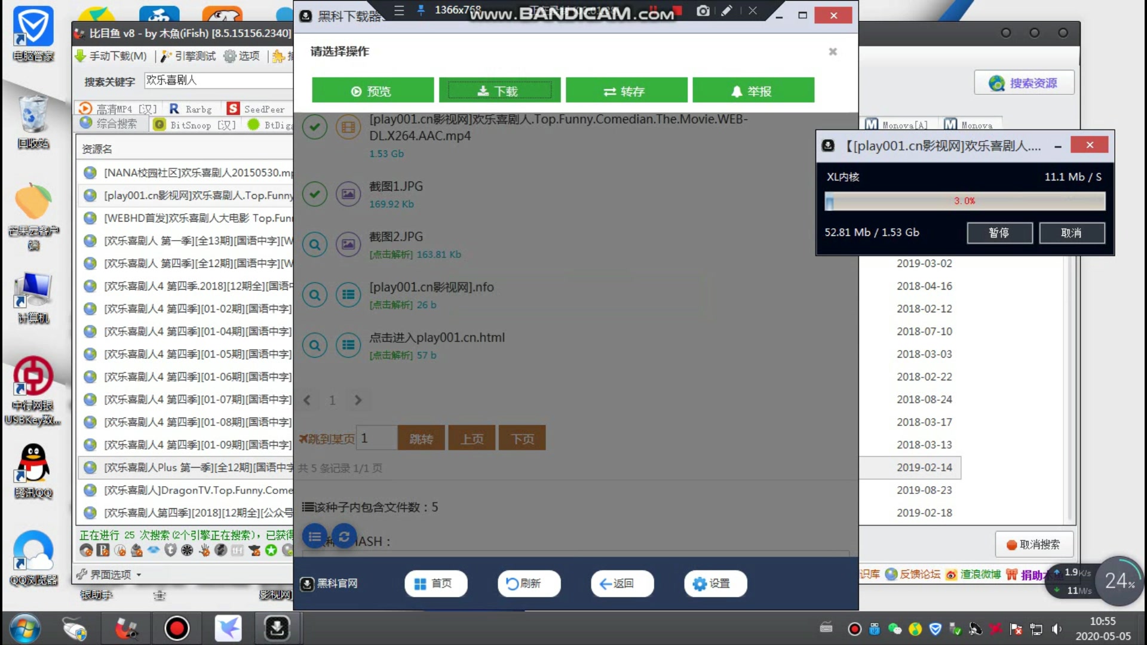Image resolution: width=1147 pixels, height=645 pixels.
Task: Open the hamburger menu in the recording toolbar
Action: point(399,10)
